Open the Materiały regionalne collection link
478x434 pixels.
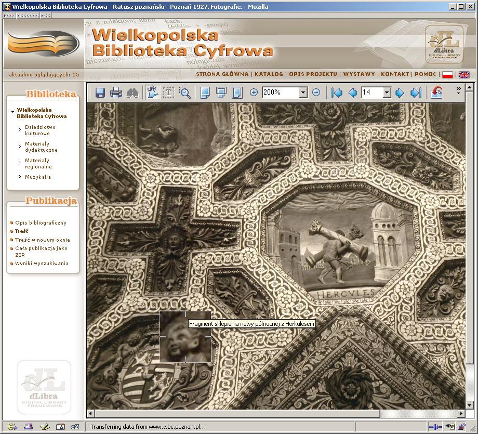[x=38, y=164]
